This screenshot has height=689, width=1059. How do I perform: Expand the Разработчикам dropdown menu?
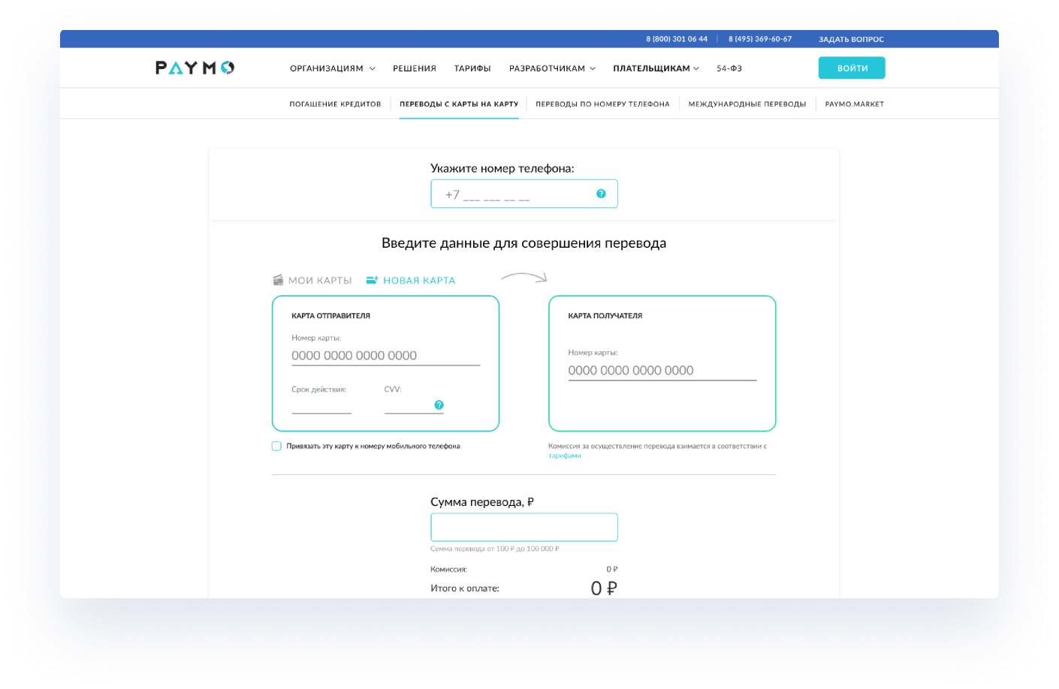pyautogui.click(x=552, y=68)
